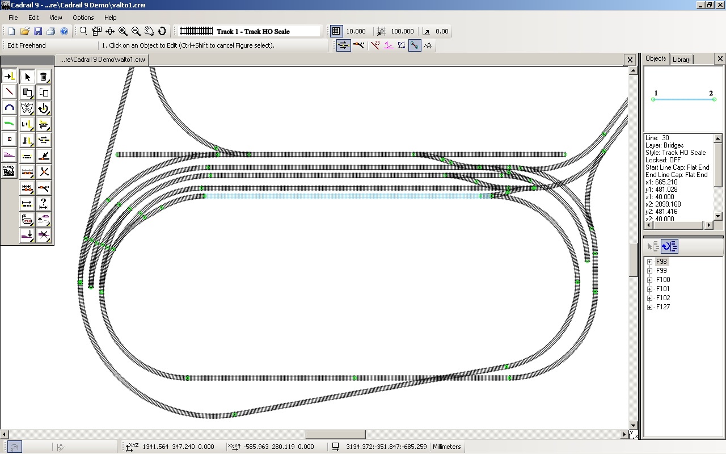This screenshot has width=726, height=454.
Task: Expand the F101 tree node
Action: (x=649, y=289)
